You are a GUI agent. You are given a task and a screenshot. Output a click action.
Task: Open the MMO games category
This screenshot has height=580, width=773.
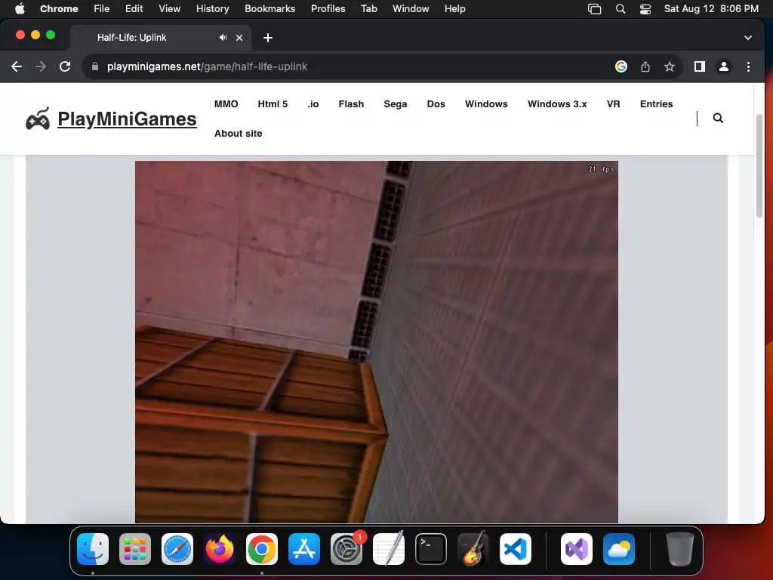pyautogui.click(x=226, y=104)
